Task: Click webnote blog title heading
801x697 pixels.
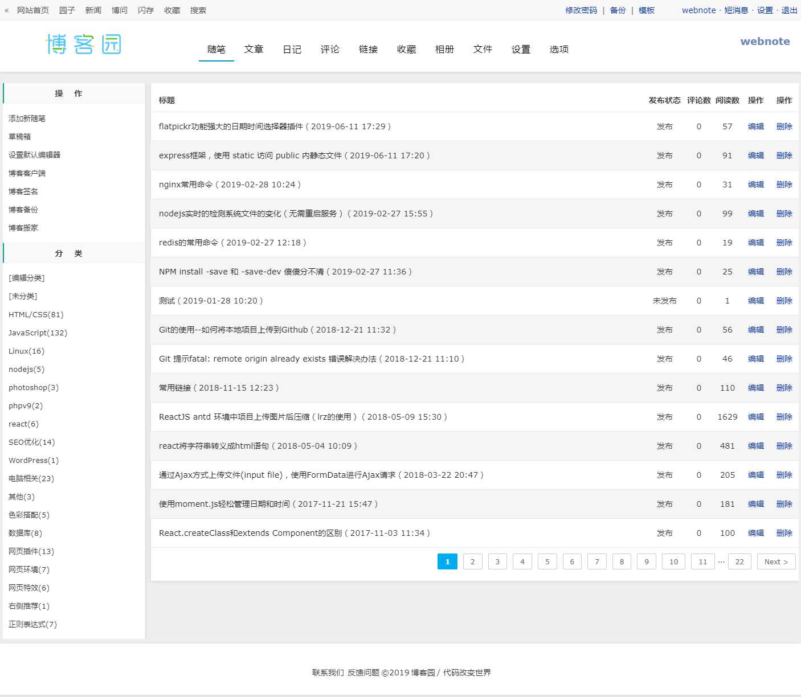Action: (x=765, y=41)
